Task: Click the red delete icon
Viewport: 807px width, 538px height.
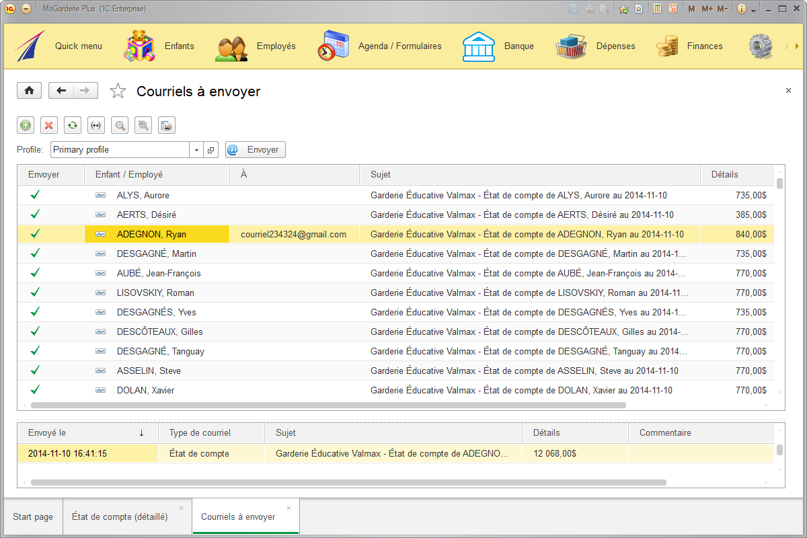Action: 48,125
